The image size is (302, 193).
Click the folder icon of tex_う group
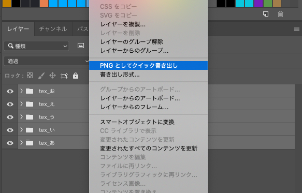pyautogui.click(x=30, y=117)
